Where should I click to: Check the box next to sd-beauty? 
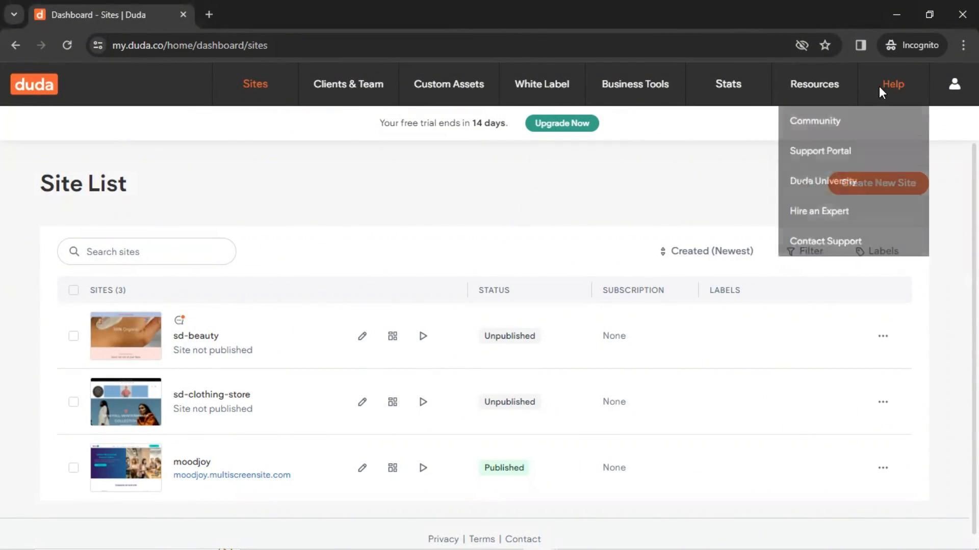[x=73, y=336]
